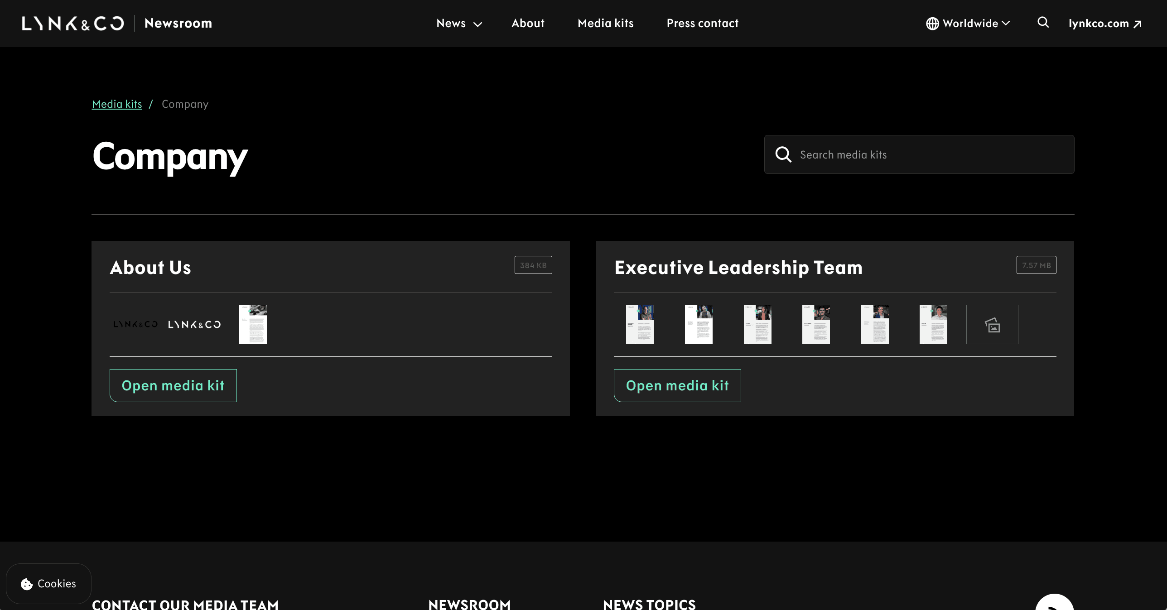Image resolution: width=1167 pixels, height=610 pixels.
Task: Click the Executive Leadership Team title
Action: click(x=738, y=268)
